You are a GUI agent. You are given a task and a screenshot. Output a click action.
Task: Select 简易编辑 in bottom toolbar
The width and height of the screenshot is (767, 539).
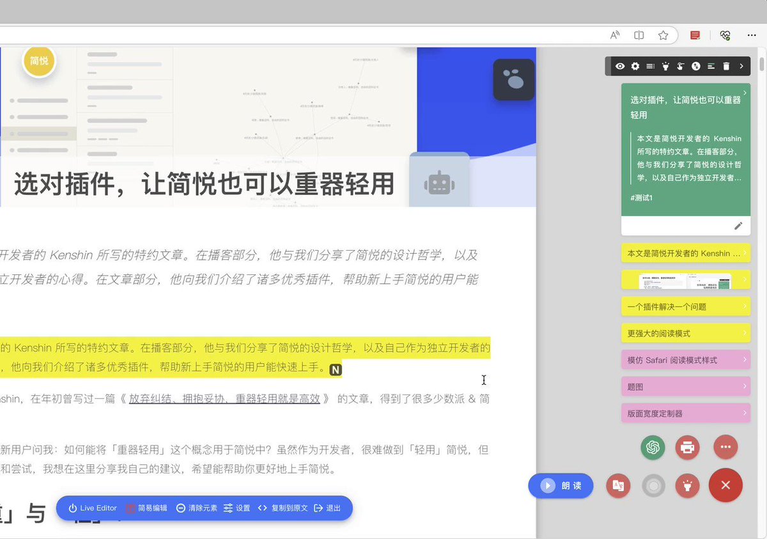coord(146,508)
